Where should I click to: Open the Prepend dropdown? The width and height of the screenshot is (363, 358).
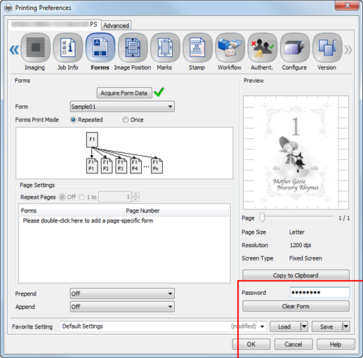pos(122,293)
